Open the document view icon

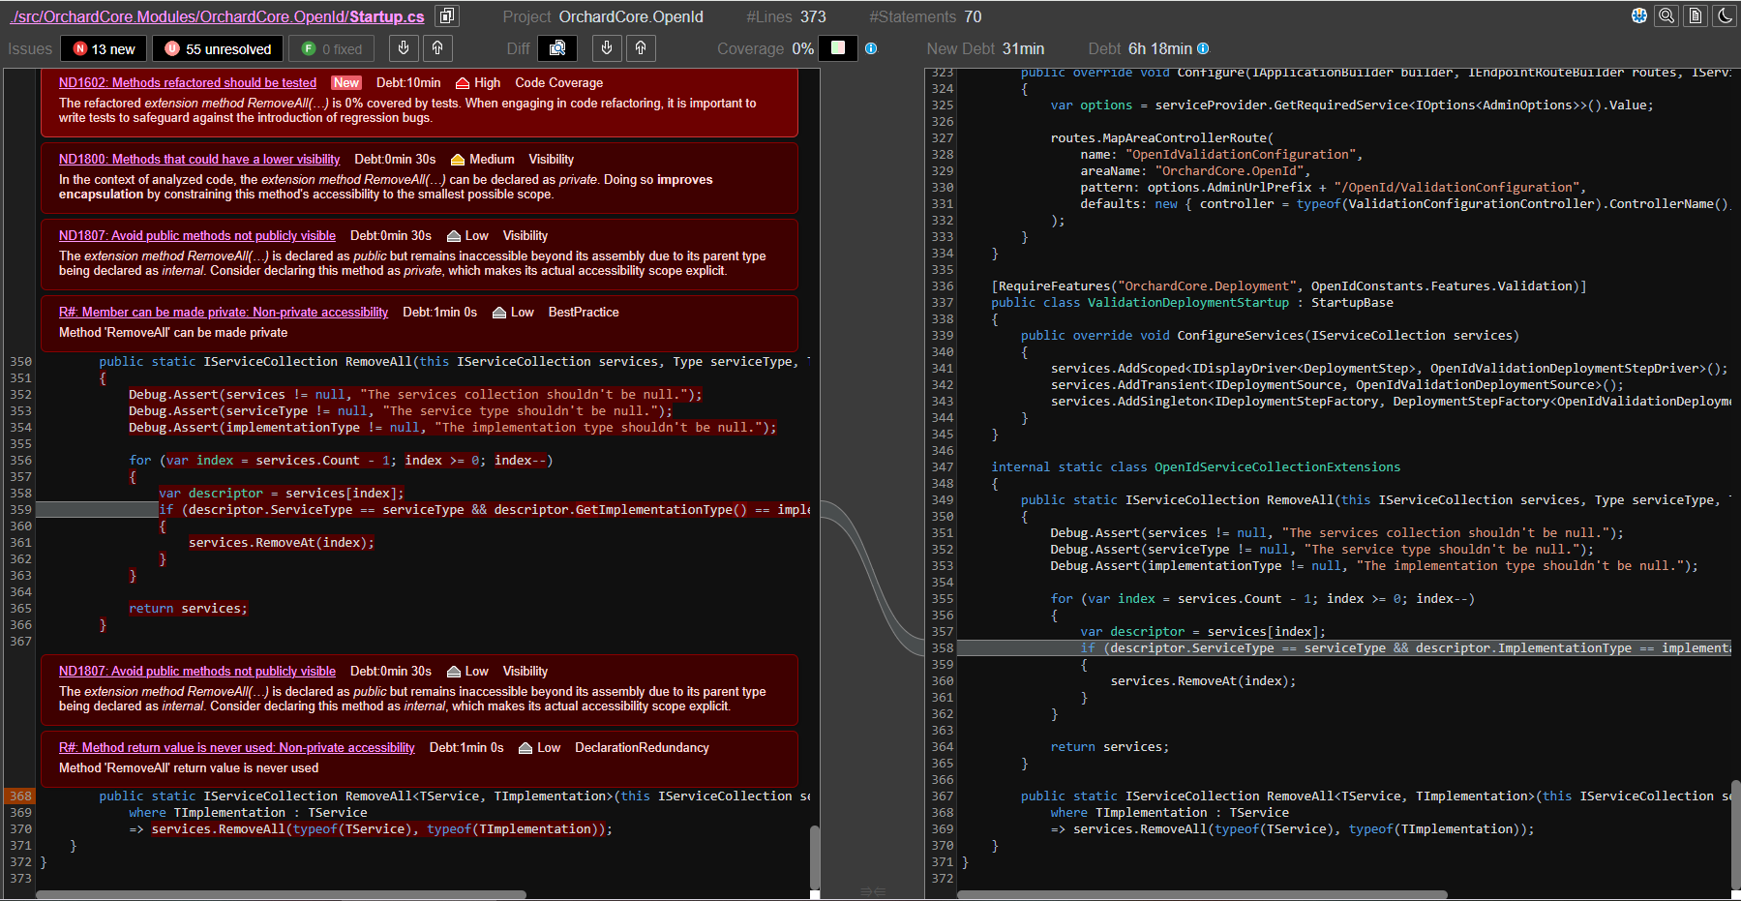click(1696, 15)
